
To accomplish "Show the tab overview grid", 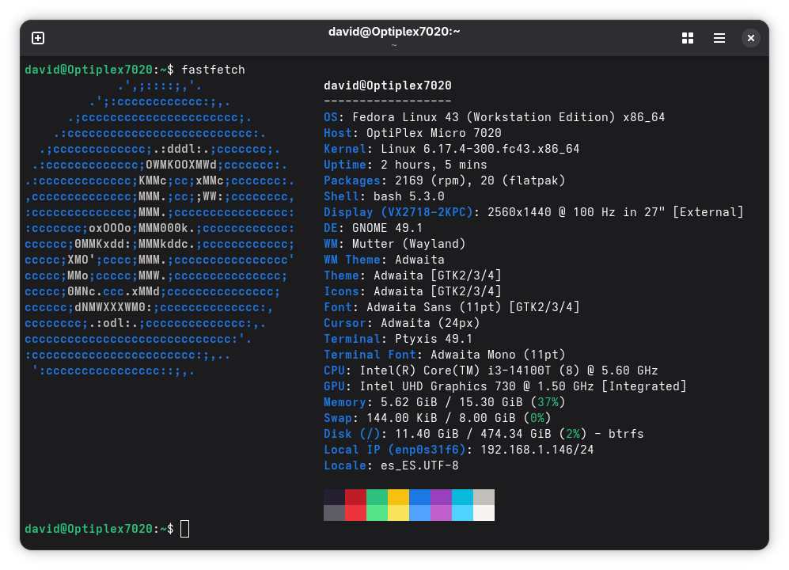I will (x=687, y=37).
